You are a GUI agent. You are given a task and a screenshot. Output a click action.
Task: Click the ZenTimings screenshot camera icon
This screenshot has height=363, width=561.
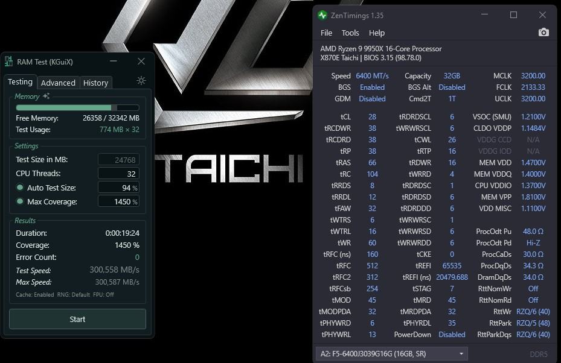(x=543, y=32)
